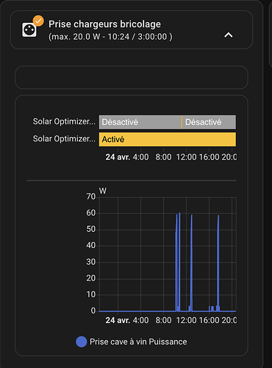
Task: Click the first gray 'Désactivé' history segment
Action: (x=140, y=122)
